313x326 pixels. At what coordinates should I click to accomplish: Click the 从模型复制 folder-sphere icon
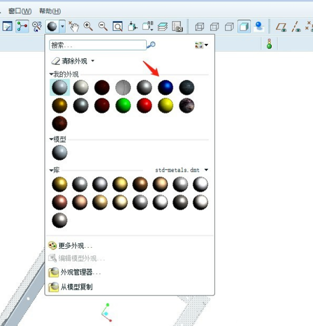(x=54, y=287)
